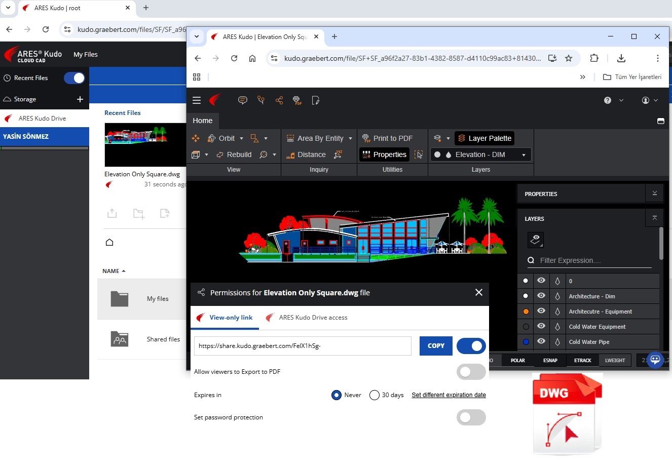Screen dimensions: 672x466
Task: Click the upload icon in My Files window
Action: click(112, 213)
